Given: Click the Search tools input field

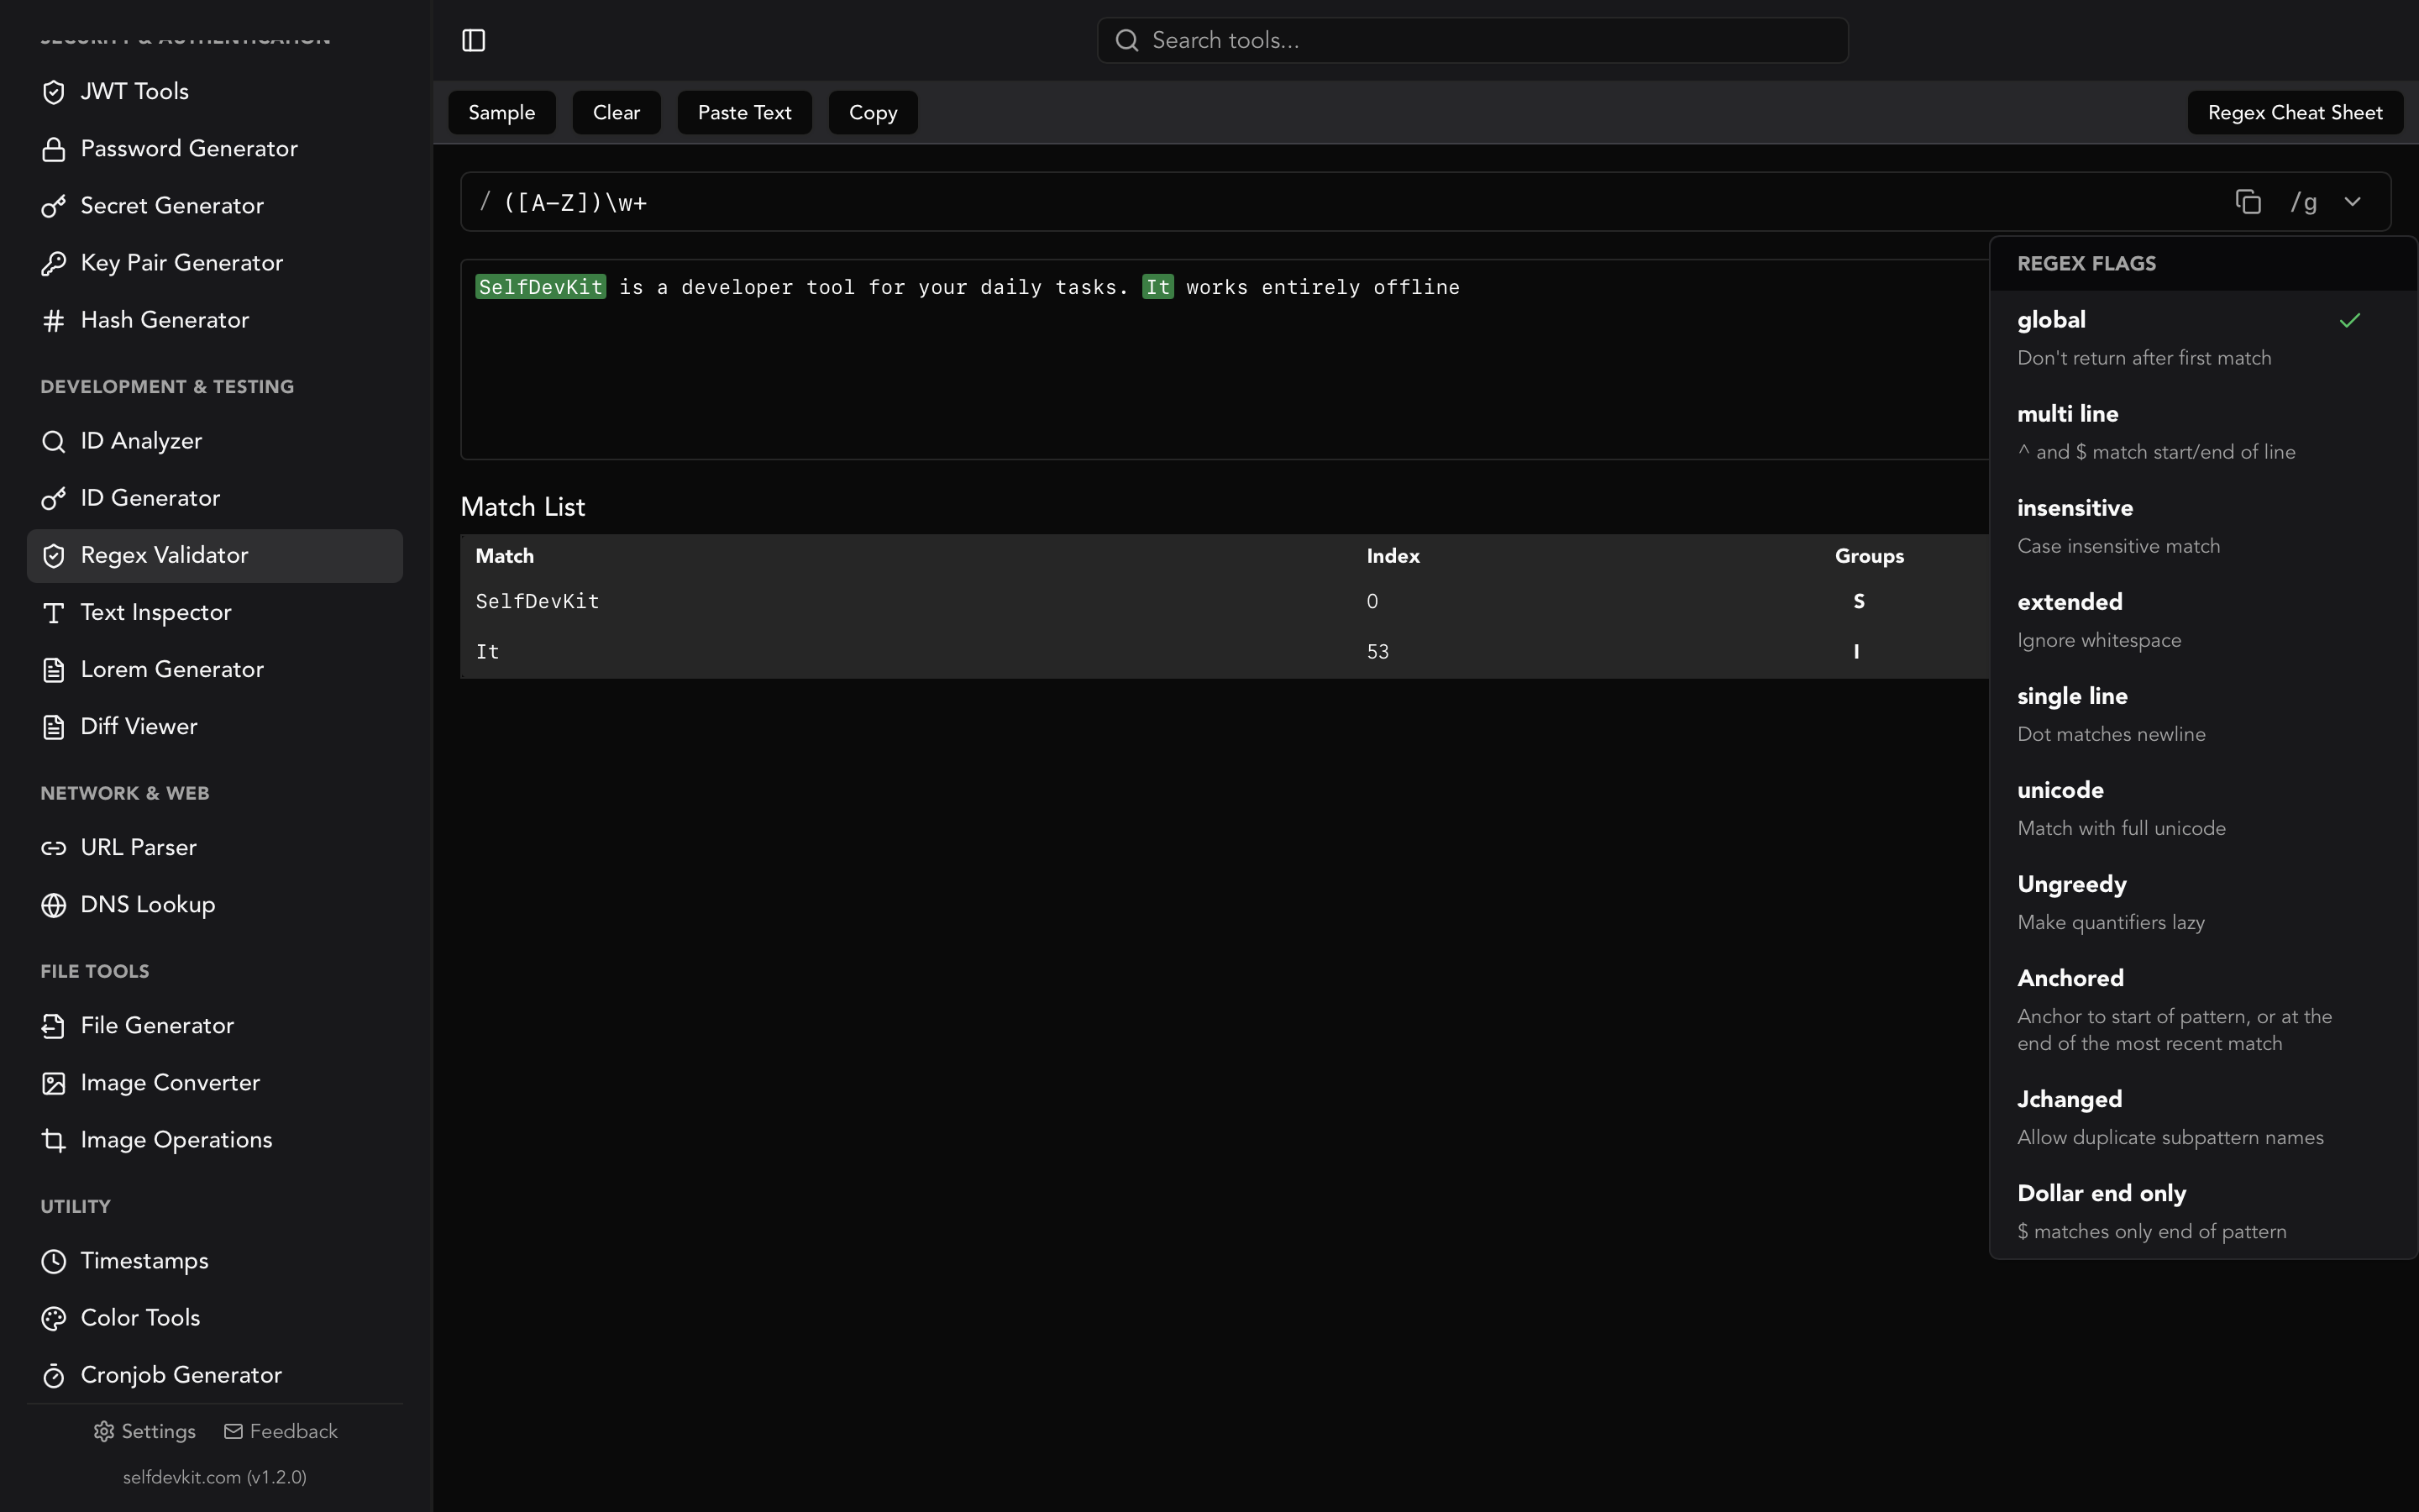Looking at the screenshot, I should pyautogui.click(x=1472, y=40).
